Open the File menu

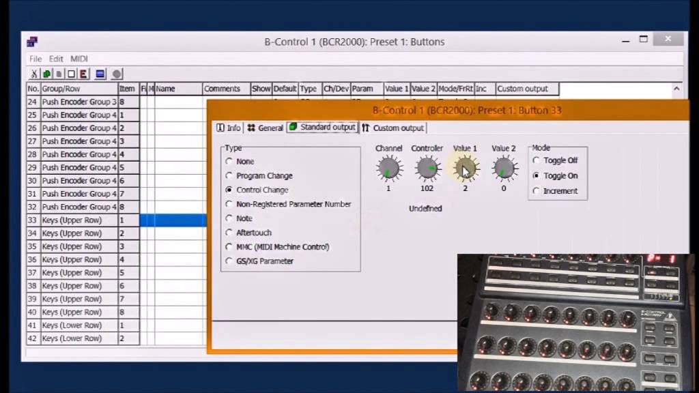pyautogui.click(x=35, y=59)
